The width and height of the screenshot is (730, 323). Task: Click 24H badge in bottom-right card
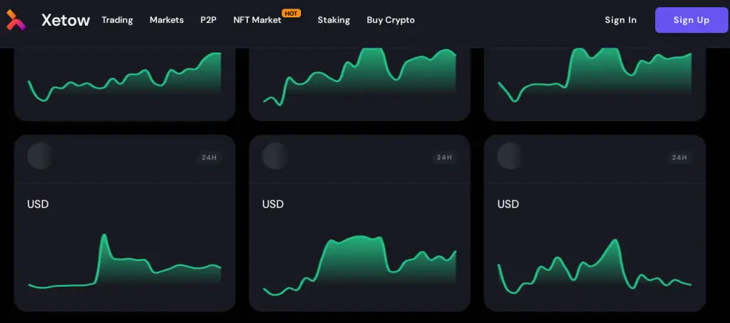(x=679, y=158)
